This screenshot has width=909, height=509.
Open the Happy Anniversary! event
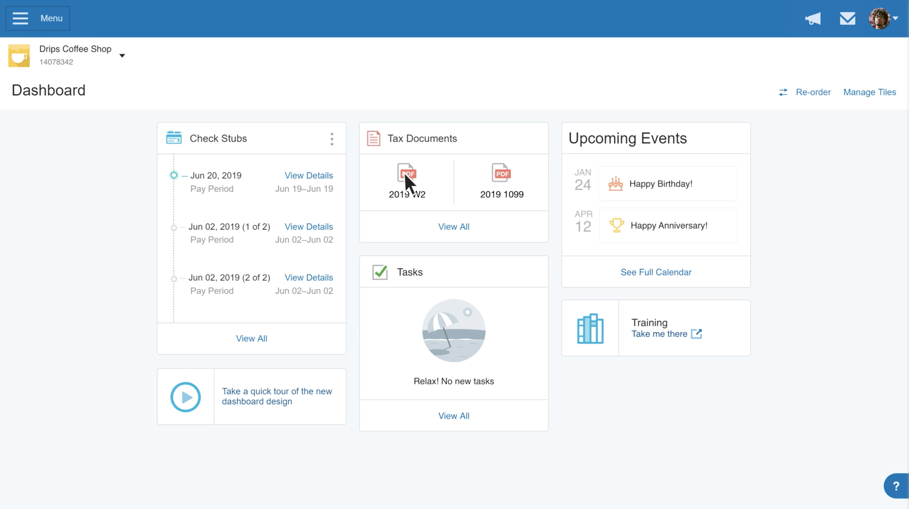pos(668,225)
